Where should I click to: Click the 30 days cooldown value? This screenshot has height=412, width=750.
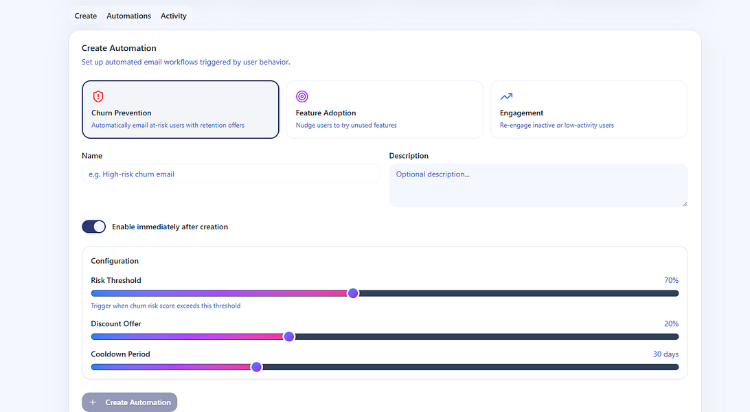pos(666,354)
